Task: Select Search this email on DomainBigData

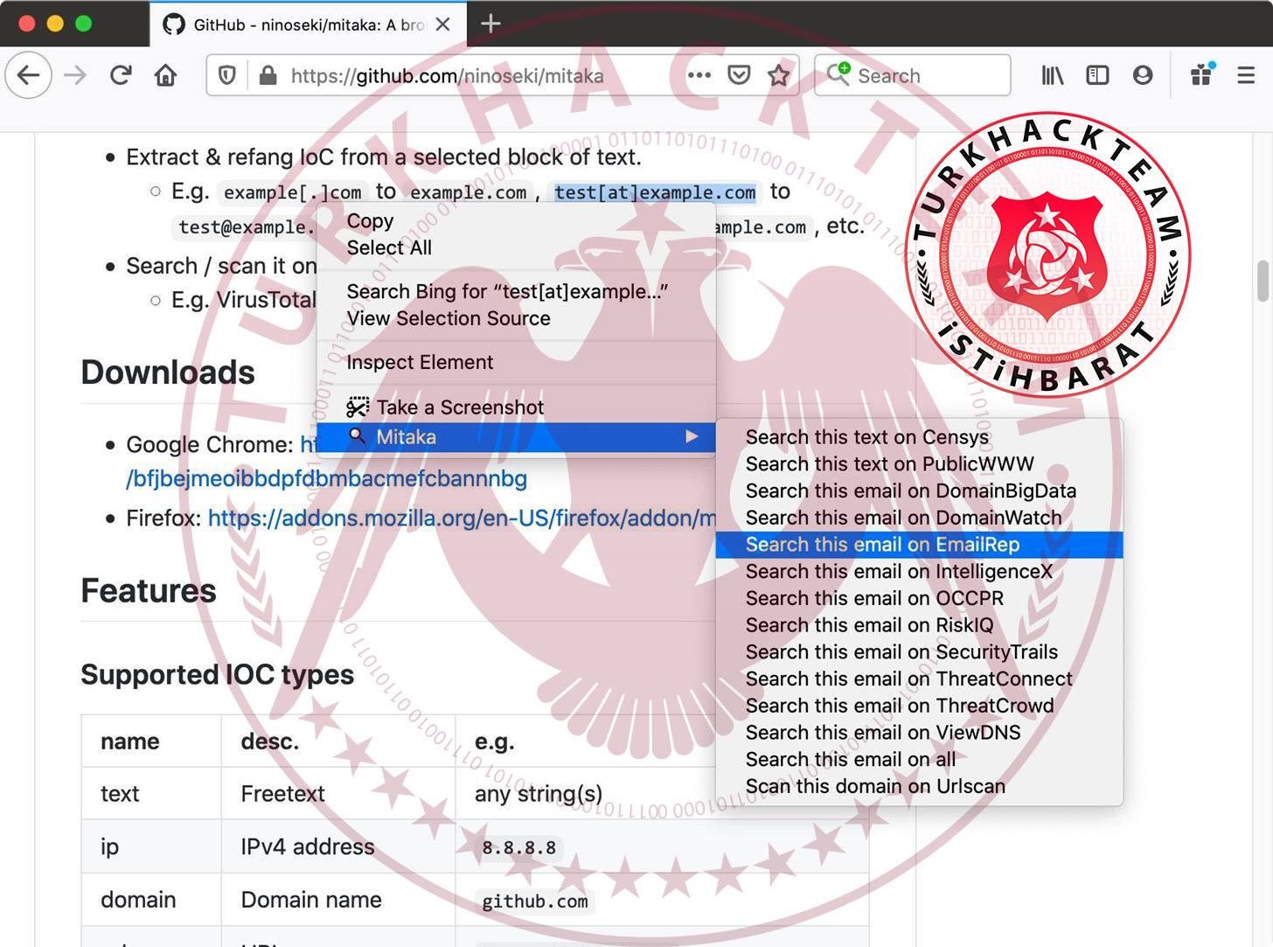Action: pyautogui.click(x=919, y=491)
